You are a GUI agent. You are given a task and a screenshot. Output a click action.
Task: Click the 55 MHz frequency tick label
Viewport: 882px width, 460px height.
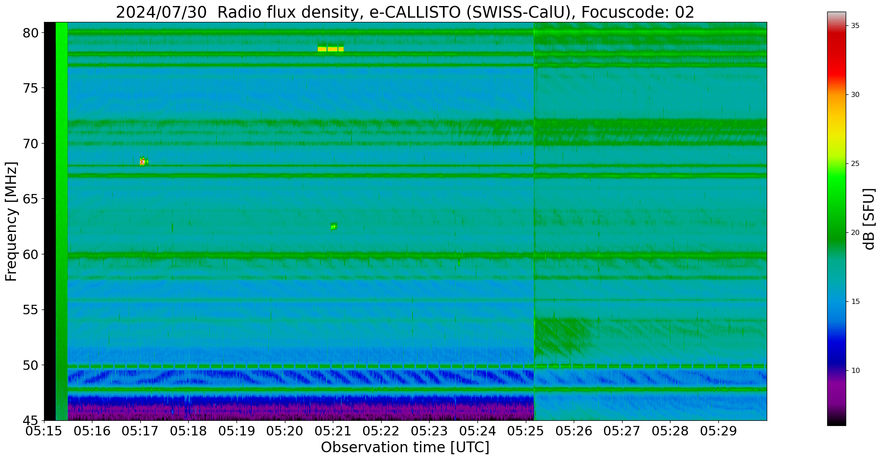click(x=31, y=310)
